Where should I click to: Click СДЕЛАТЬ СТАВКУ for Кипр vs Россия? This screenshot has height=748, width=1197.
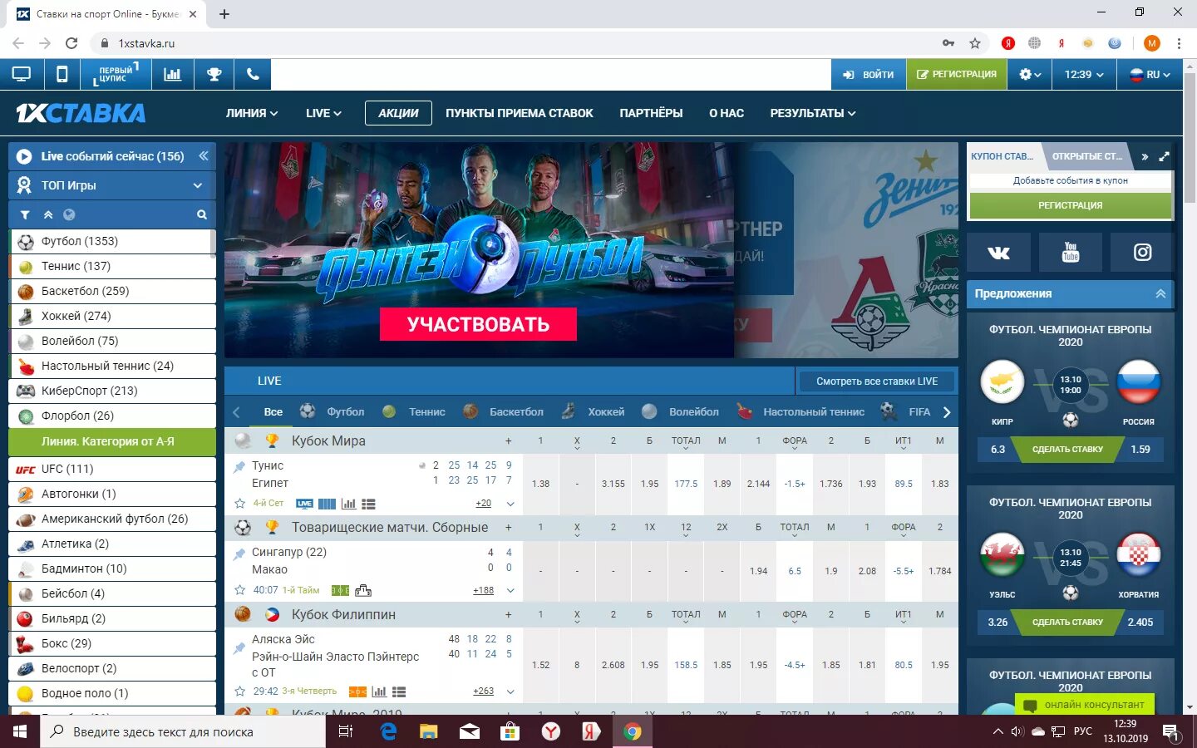click(1067, 450)
